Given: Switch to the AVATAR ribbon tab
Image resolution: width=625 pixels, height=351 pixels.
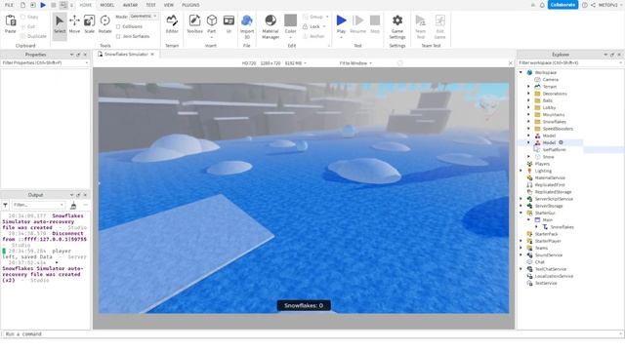Looking at the screenshot, I should (x=130, y=5).
